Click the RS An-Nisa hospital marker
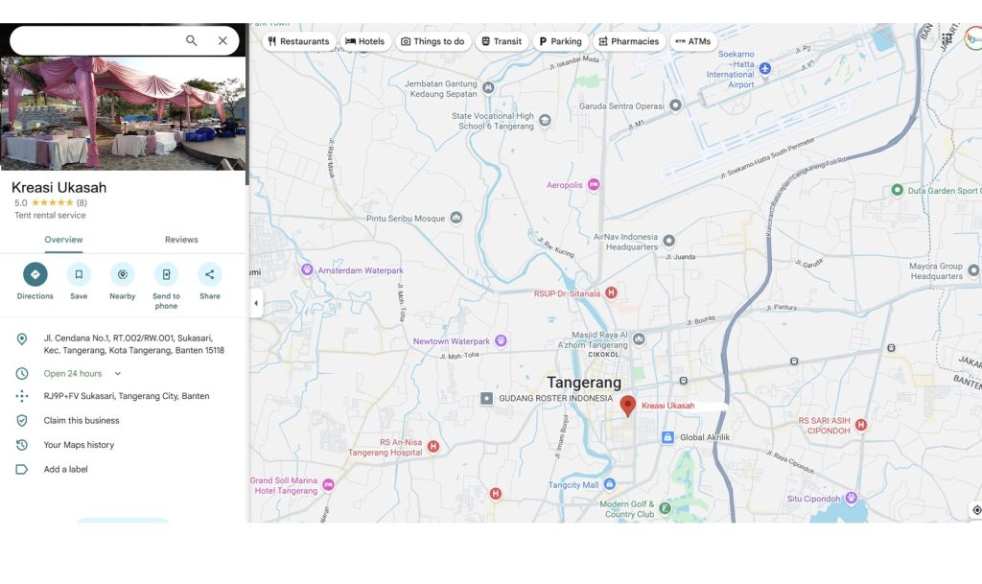 coord(433,446)
